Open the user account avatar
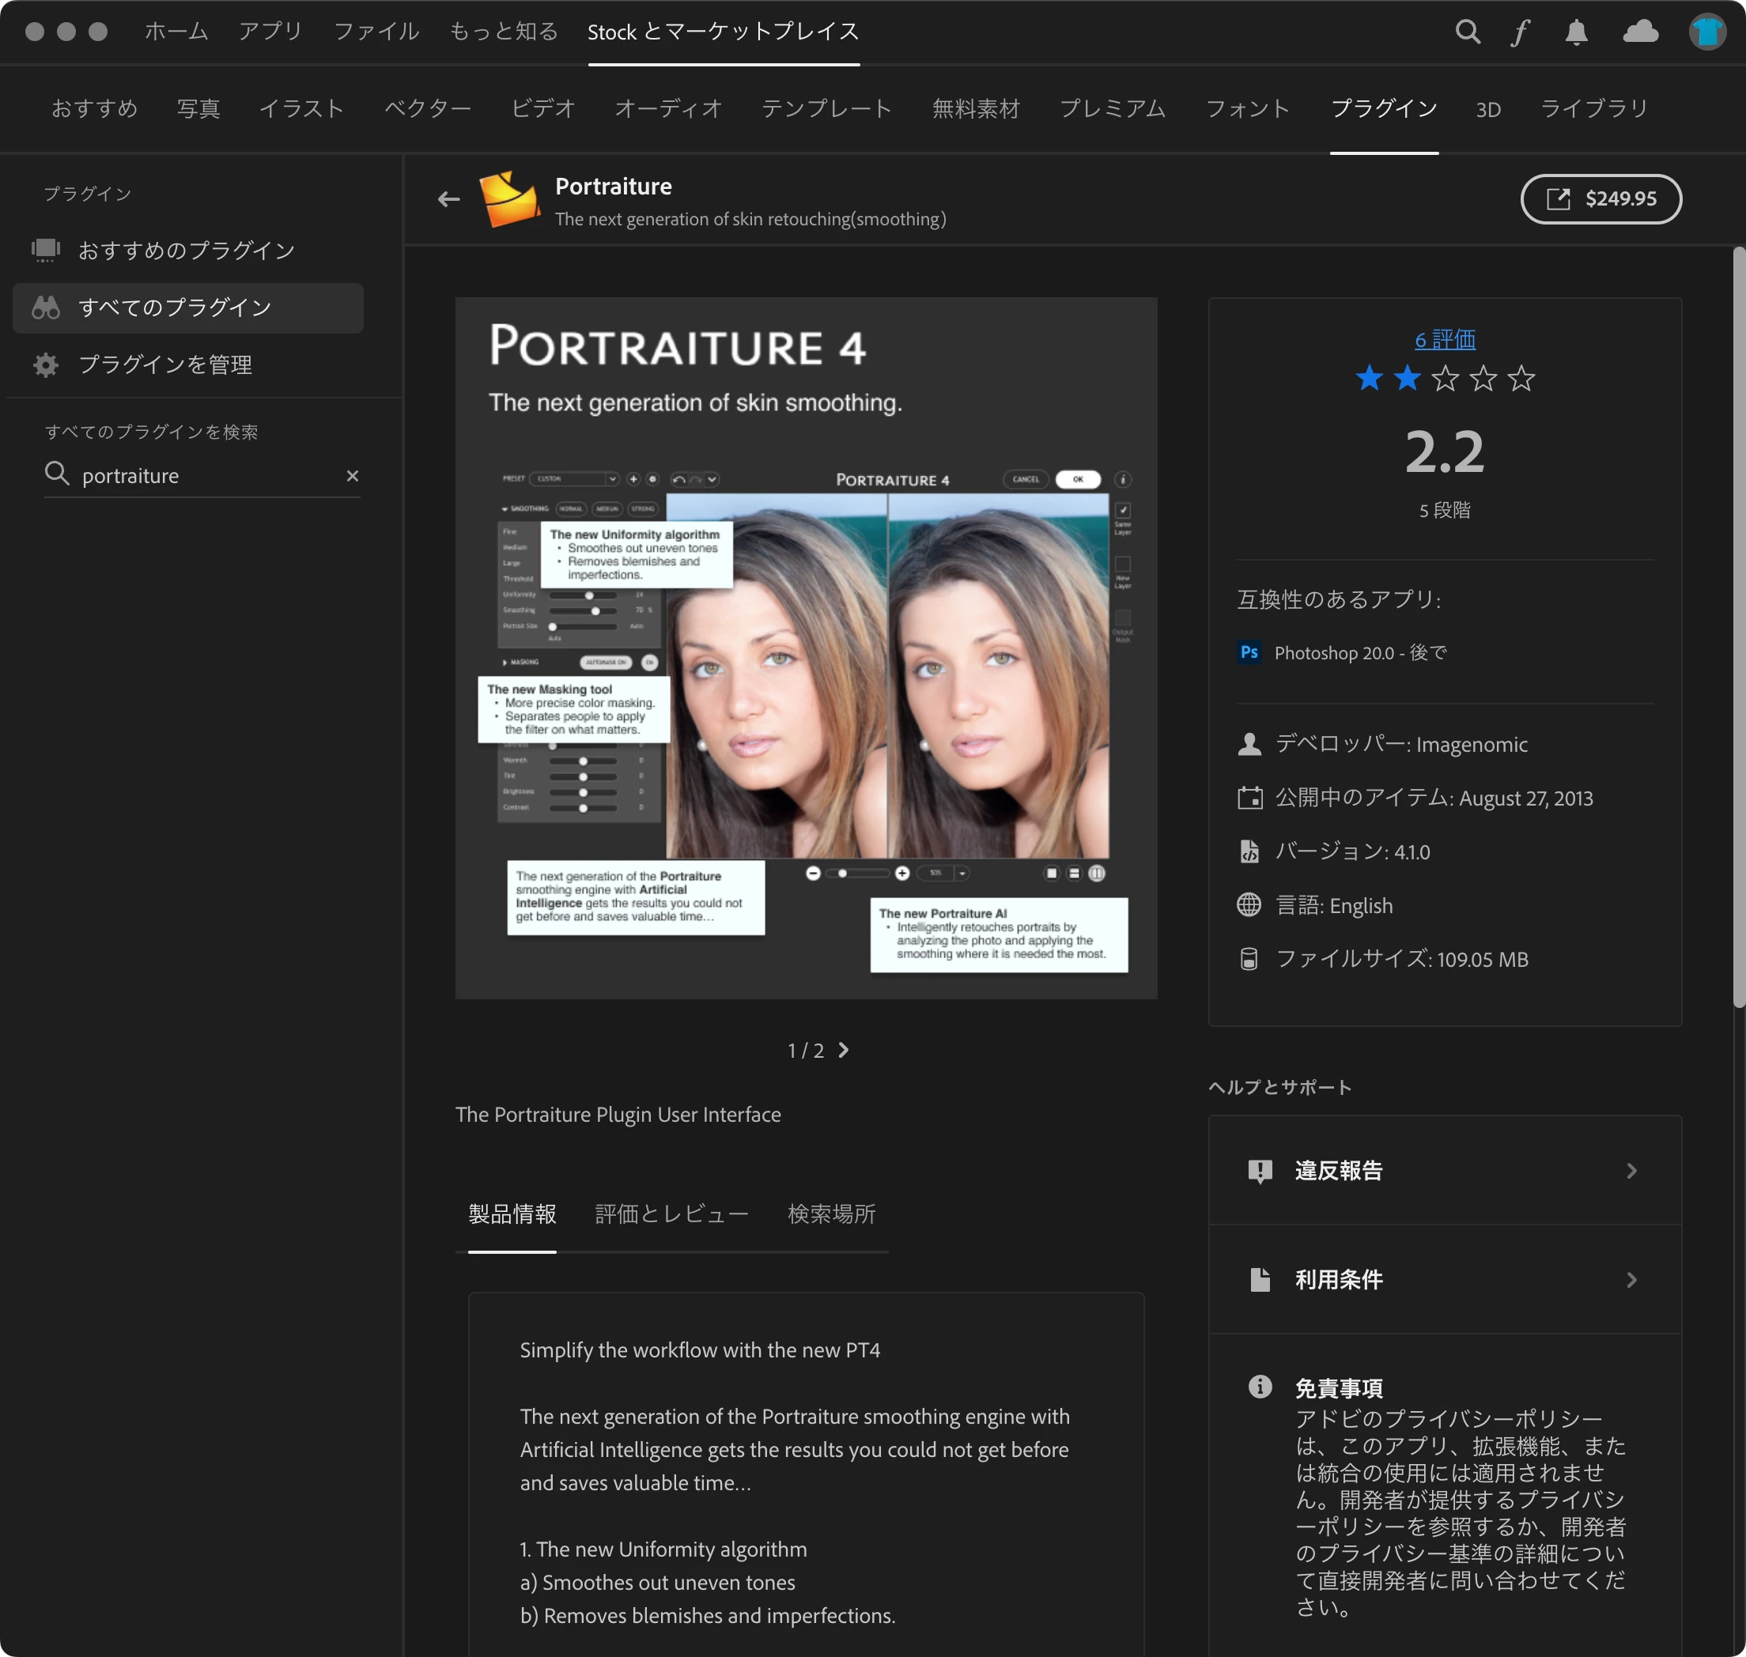This screenshot has height=1657, width=1746. 1707,32
